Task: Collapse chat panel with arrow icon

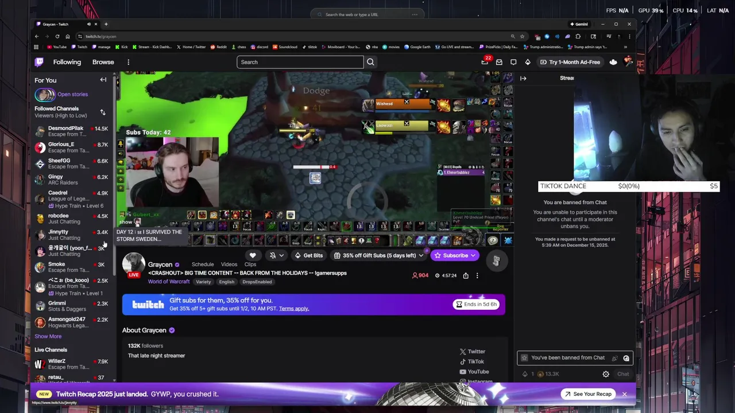Action: [x=523, y=78]
